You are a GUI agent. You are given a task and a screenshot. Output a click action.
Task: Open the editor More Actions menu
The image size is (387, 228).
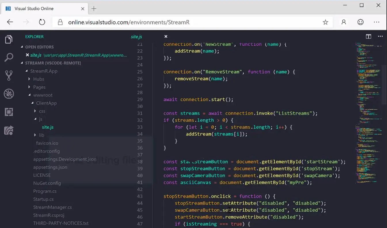[x=380, y=36]
